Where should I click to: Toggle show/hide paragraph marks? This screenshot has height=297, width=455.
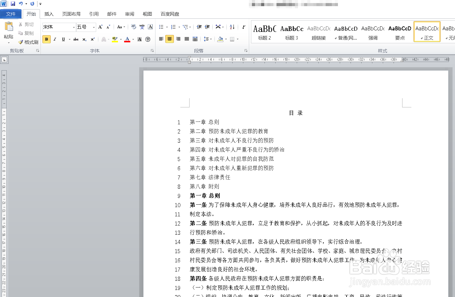(244, 27)
